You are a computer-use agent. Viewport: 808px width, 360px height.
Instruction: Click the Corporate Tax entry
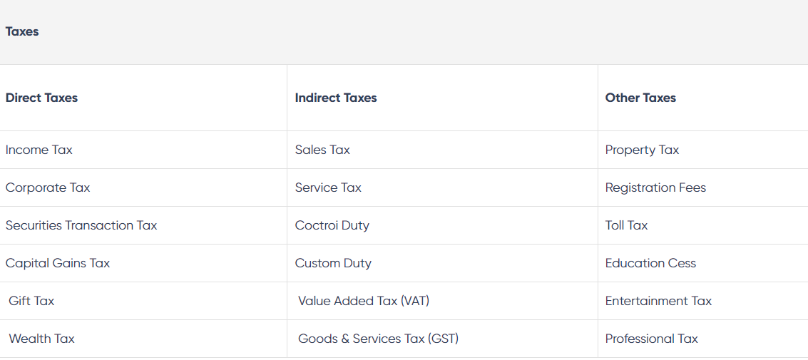click(48, 187)
